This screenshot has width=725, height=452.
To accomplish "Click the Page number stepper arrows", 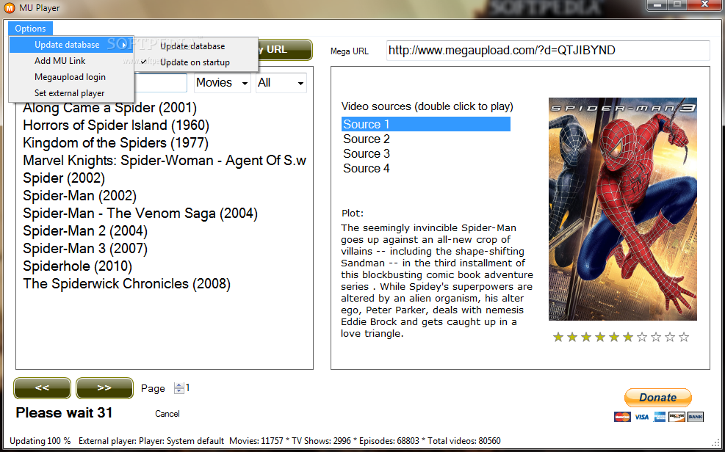I will (x=179, y=388).
